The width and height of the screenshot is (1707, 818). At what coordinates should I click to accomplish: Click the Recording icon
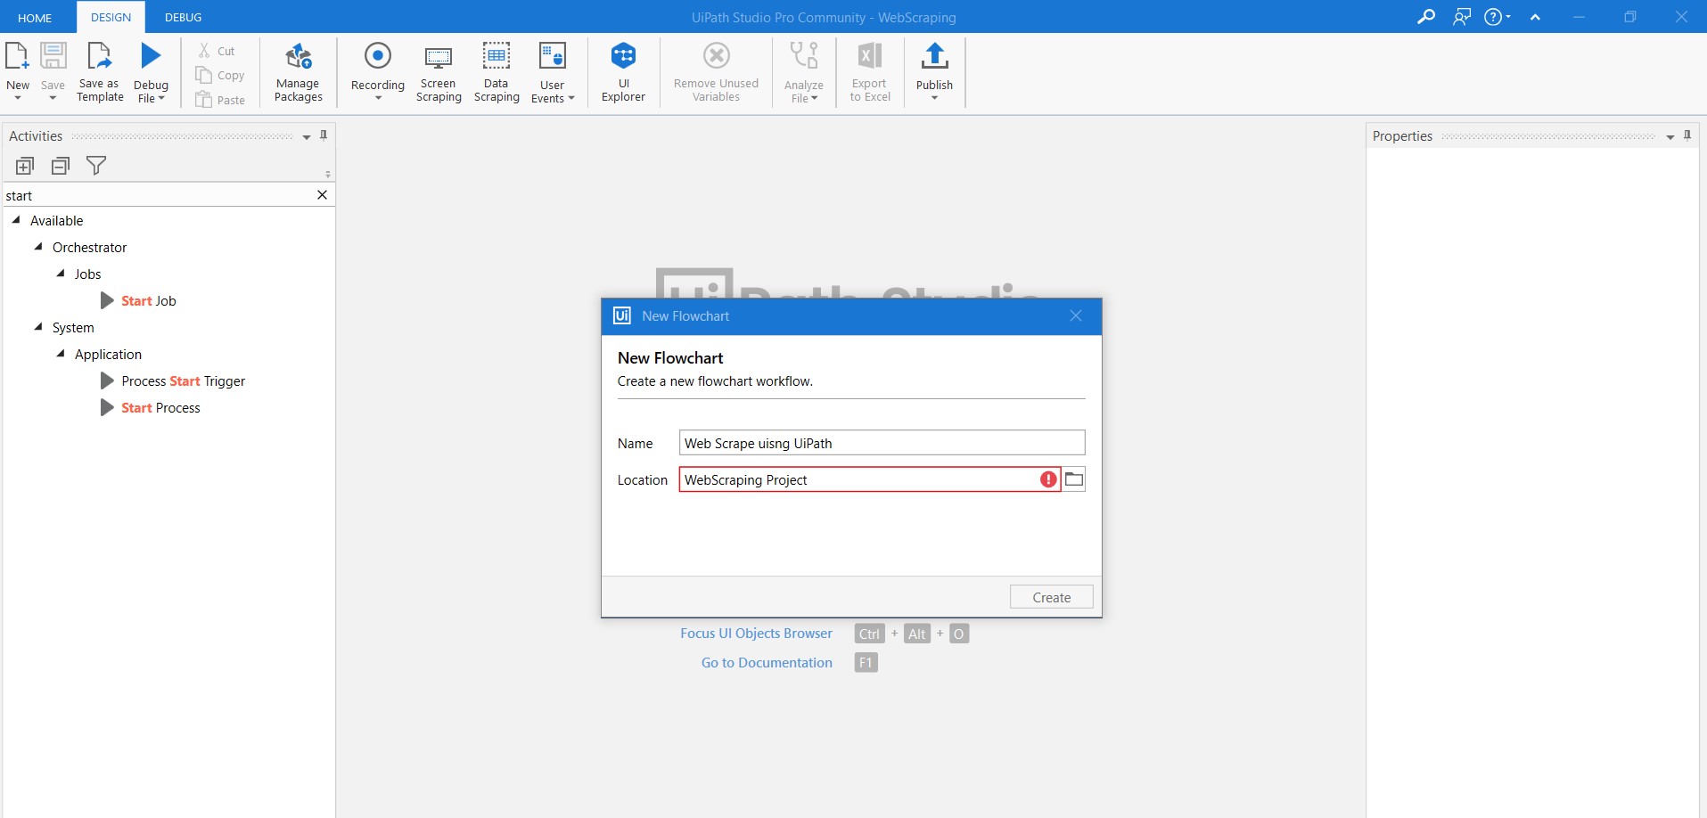tap(378, 55)
